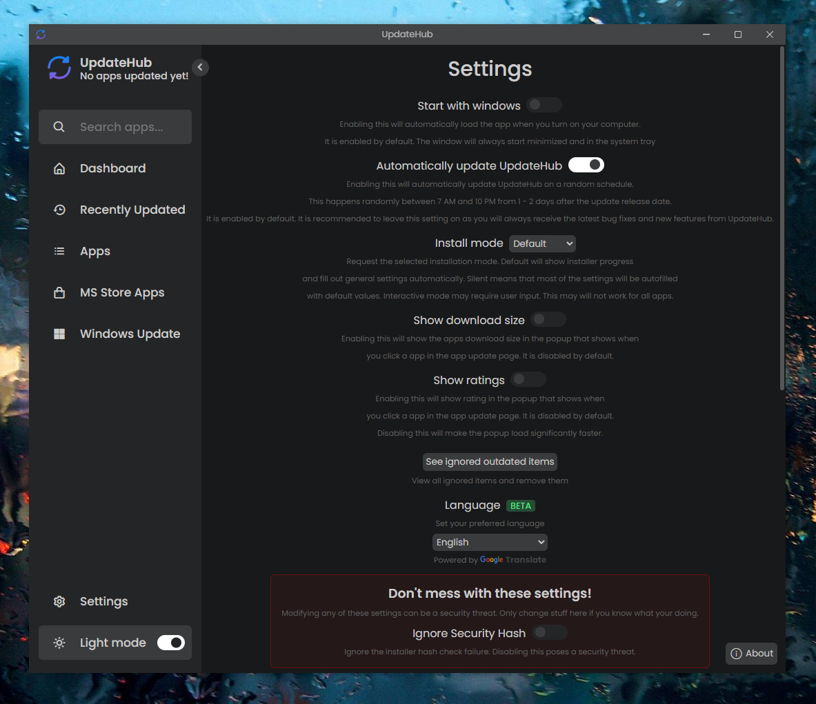Click the Settings gear icon
The image size is (816, 704).
(59, 601)
